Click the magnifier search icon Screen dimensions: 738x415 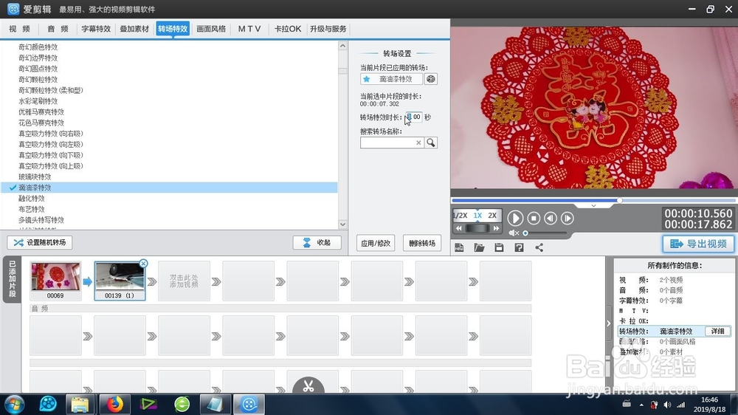click(x=431, y=143)
